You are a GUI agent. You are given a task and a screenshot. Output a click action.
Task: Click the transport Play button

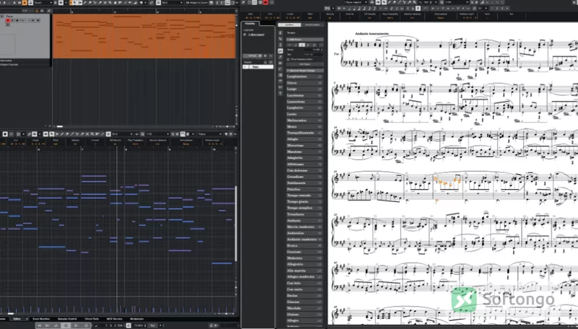[x=76, y=325]
